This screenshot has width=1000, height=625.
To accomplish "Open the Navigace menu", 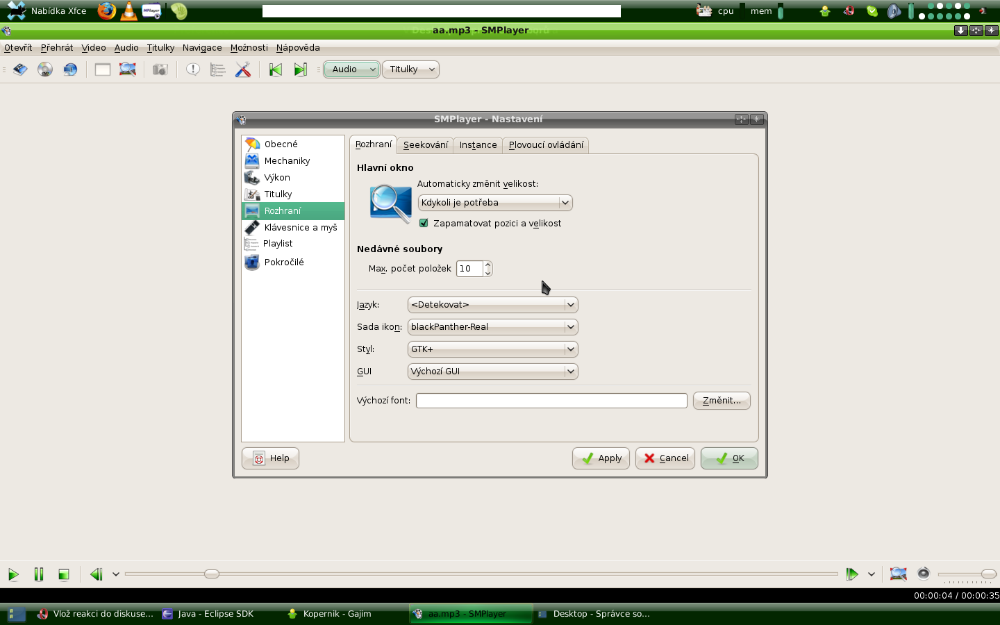I will pos(202,48).
